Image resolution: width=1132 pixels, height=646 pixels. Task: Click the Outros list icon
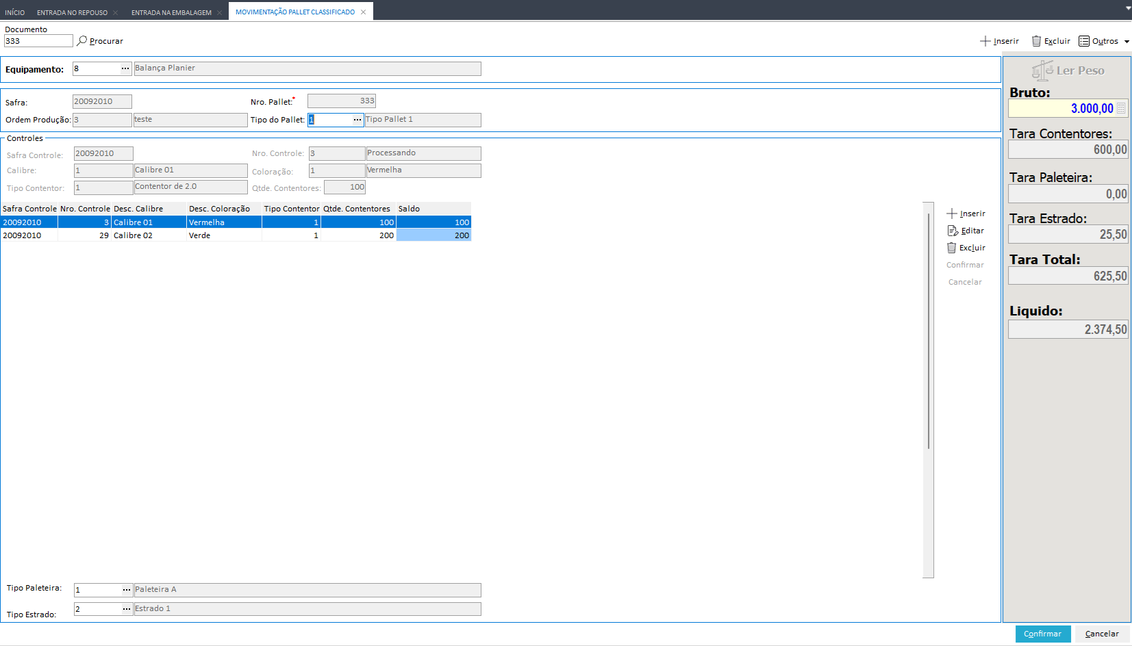1084,41
